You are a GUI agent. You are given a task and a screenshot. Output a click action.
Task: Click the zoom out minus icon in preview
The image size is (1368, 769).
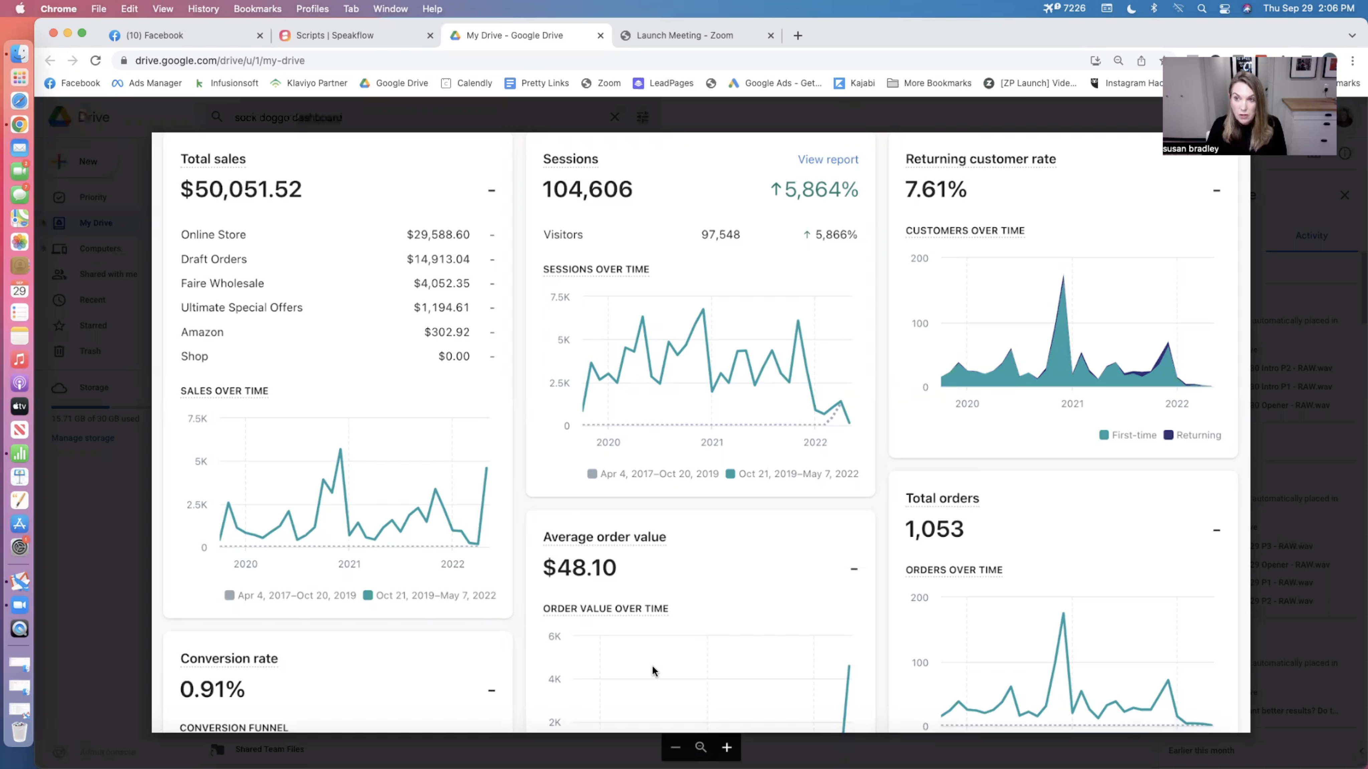click(x=675, y=747)
